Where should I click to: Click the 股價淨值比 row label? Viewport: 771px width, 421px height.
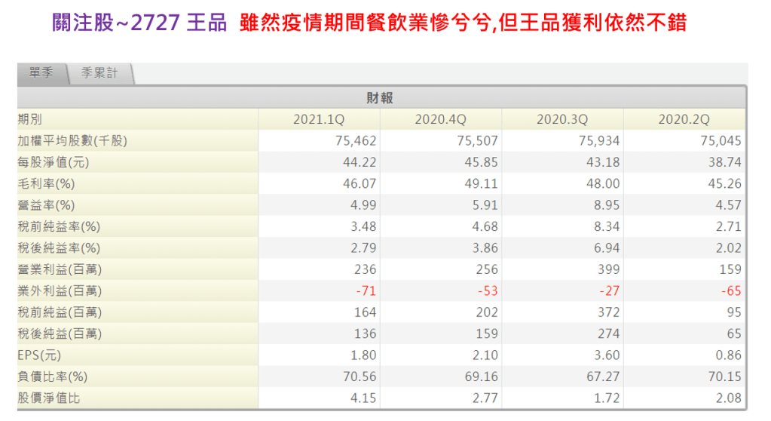tap(49, 398)
